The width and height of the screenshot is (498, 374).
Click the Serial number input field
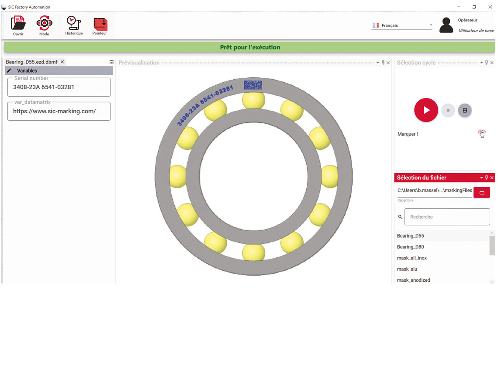coord(59,87)
